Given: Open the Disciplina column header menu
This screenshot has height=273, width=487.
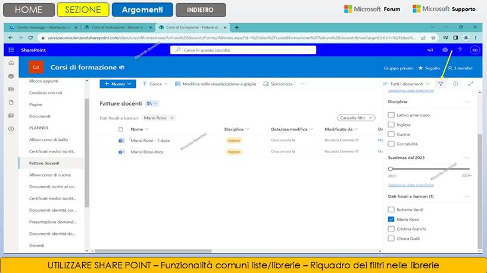Looking at the screenshot, I should 237,129.
